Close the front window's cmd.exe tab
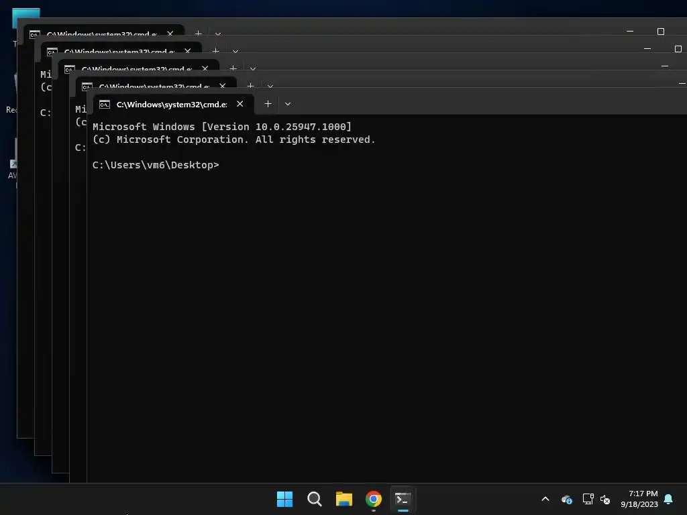 (240, 104)
